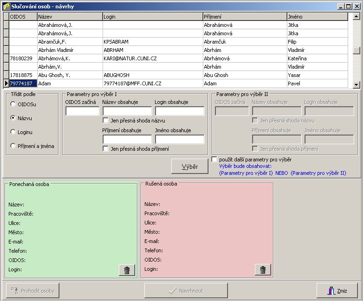This screenshot has width=363, height=301.
Task: Select the OIDOSu sort radio button
Action: click(x=13, y=104)
